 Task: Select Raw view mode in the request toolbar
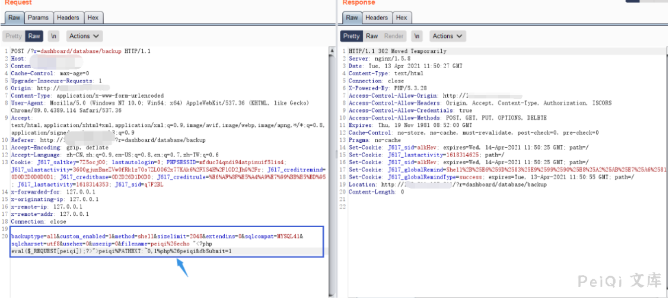click(34, 36)
